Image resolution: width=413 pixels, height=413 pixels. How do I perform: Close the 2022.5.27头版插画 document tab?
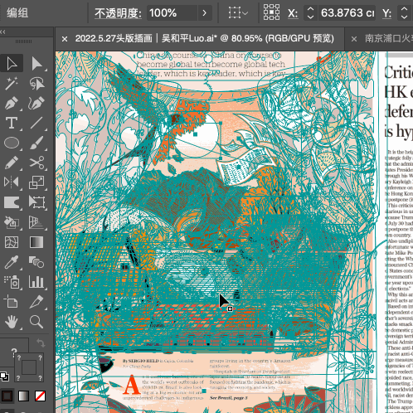click(x=65, y=39)
